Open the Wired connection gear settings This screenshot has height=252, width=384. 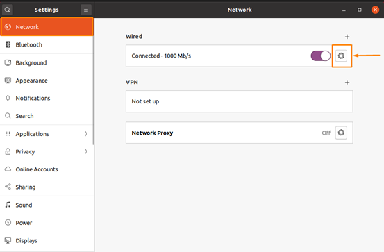[x=341, y=56]
